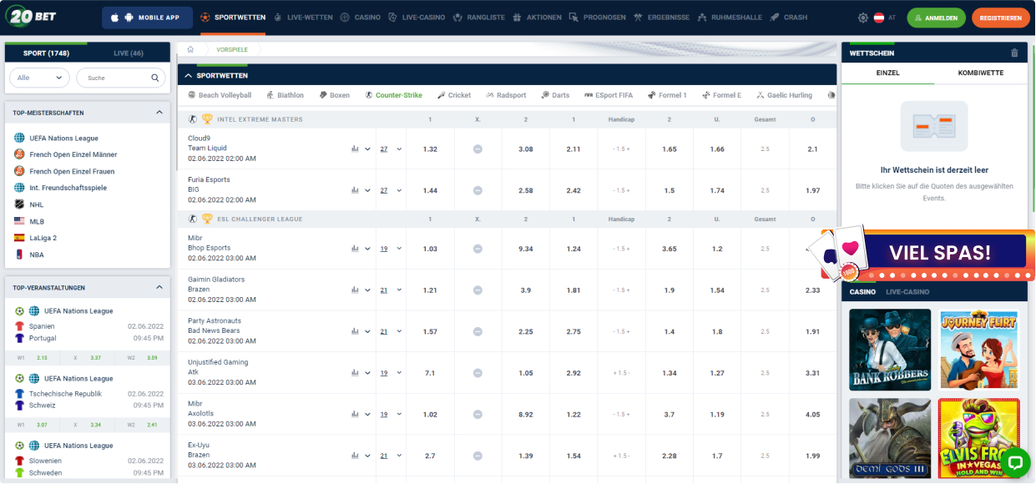Viewport: 1036px width, 484px height.
Task: Switch to the Live (46) tab
Action: point(129,53)
